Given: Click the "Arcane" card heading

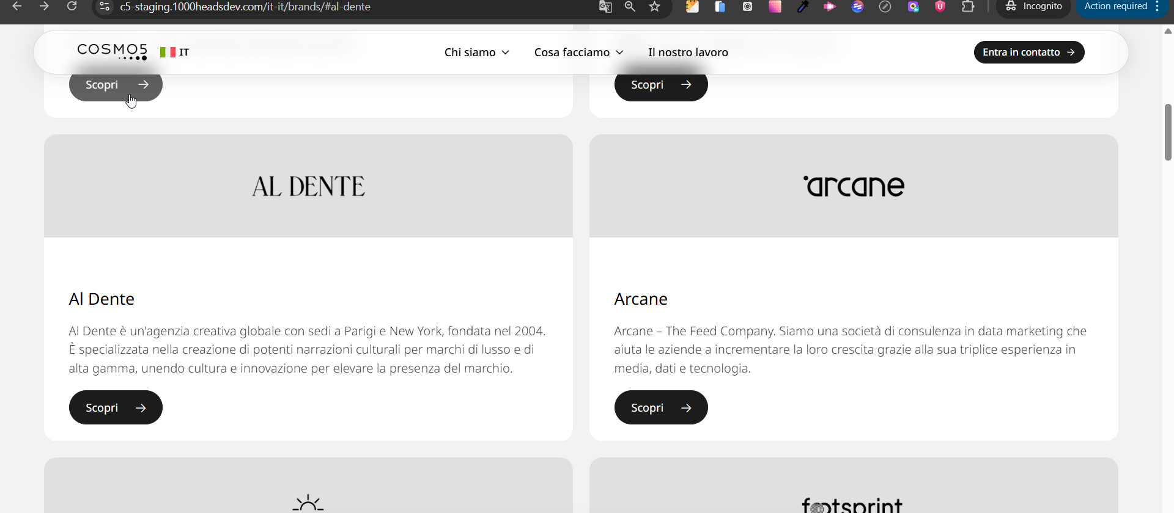Looking at the screenshot, I should pyautogui.click(x=641, y=299).
